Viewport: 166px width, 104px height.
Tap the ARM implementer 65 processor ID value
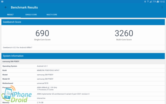click(x=63, y=94)
